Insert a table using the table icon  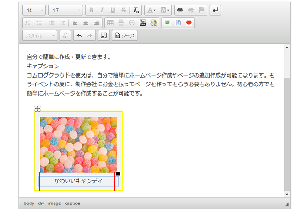coord(110,23)
